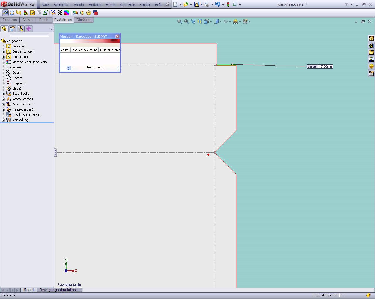
Task: Click the Undo arrow icon
Action: click(x=217, y=4)
